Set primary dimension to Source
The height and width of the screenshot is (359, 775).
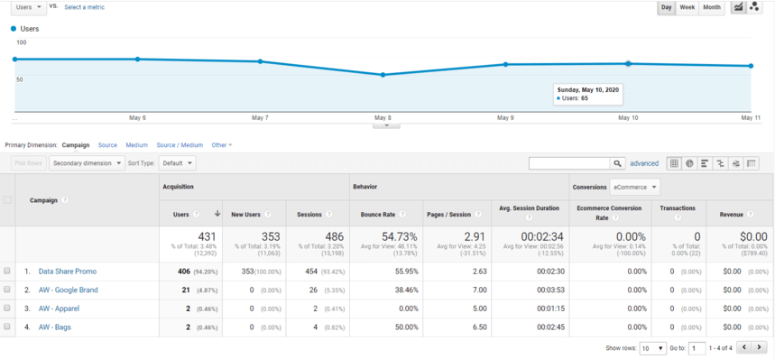click(x=107, y=145)
